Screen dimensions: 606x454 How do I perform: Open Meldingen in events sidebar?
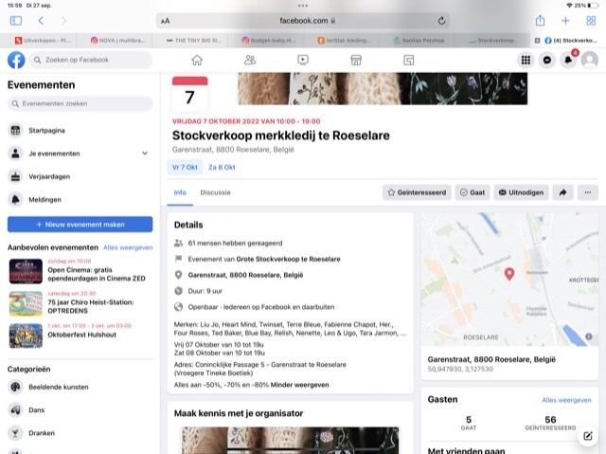click(x=80, y=200)
